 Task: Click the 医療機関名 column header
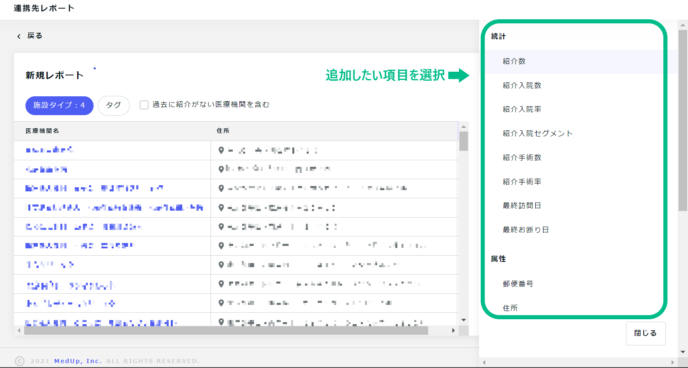point(42,131)
